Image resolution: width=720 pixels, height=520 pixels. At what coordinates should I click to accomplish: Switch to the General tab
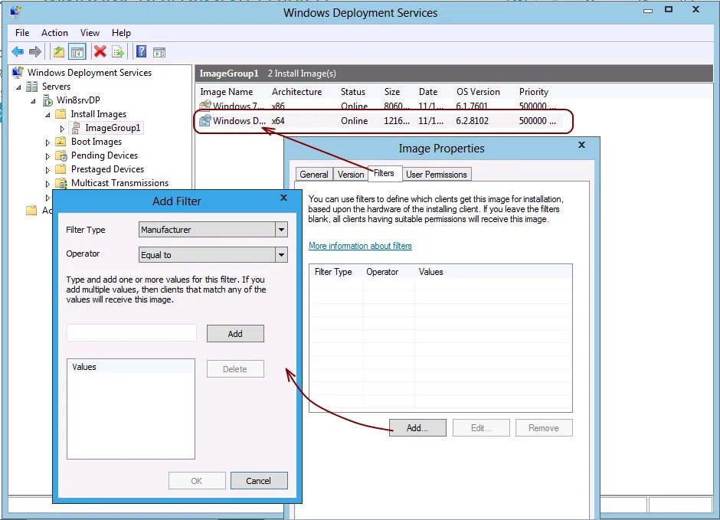point(314,175)
